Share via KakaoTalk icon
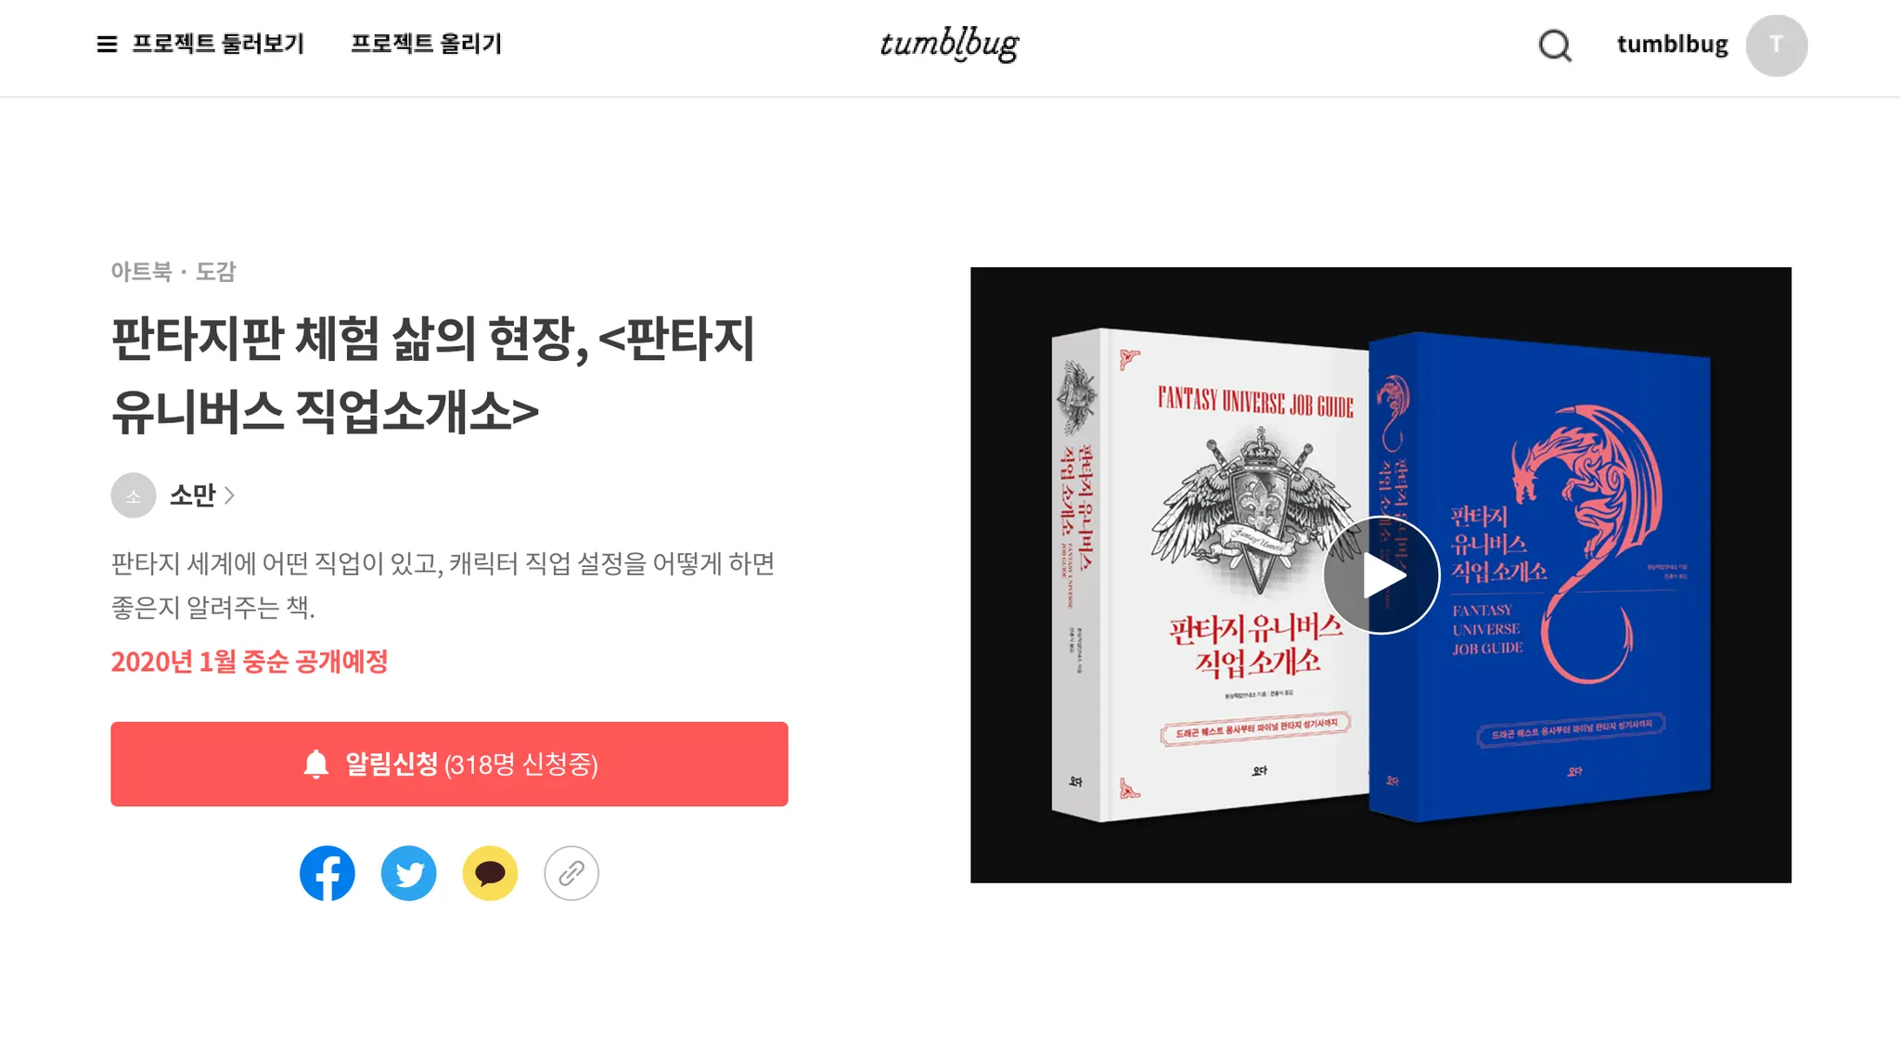This screenshot has height=1042, width=1900. (490, 873)
